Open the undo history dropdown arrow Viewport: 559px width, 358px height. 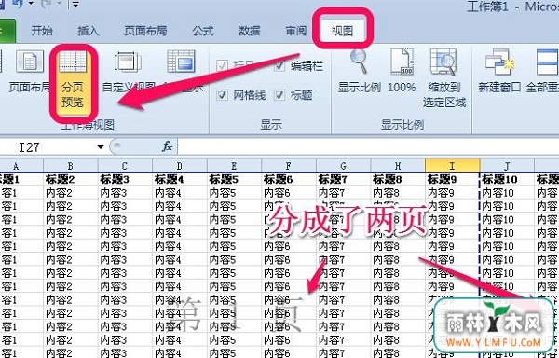[31, 4]
